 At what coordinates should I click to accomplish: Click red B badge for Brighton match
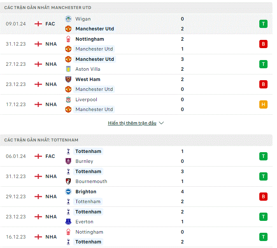pos(263,197)
